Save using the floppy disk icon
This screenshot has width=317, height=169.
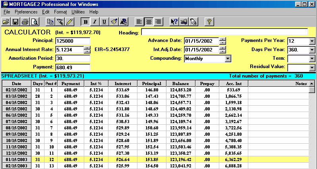15,22
